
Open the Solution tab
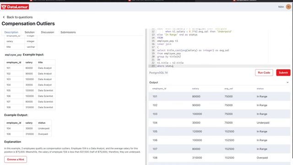point(29,32)
